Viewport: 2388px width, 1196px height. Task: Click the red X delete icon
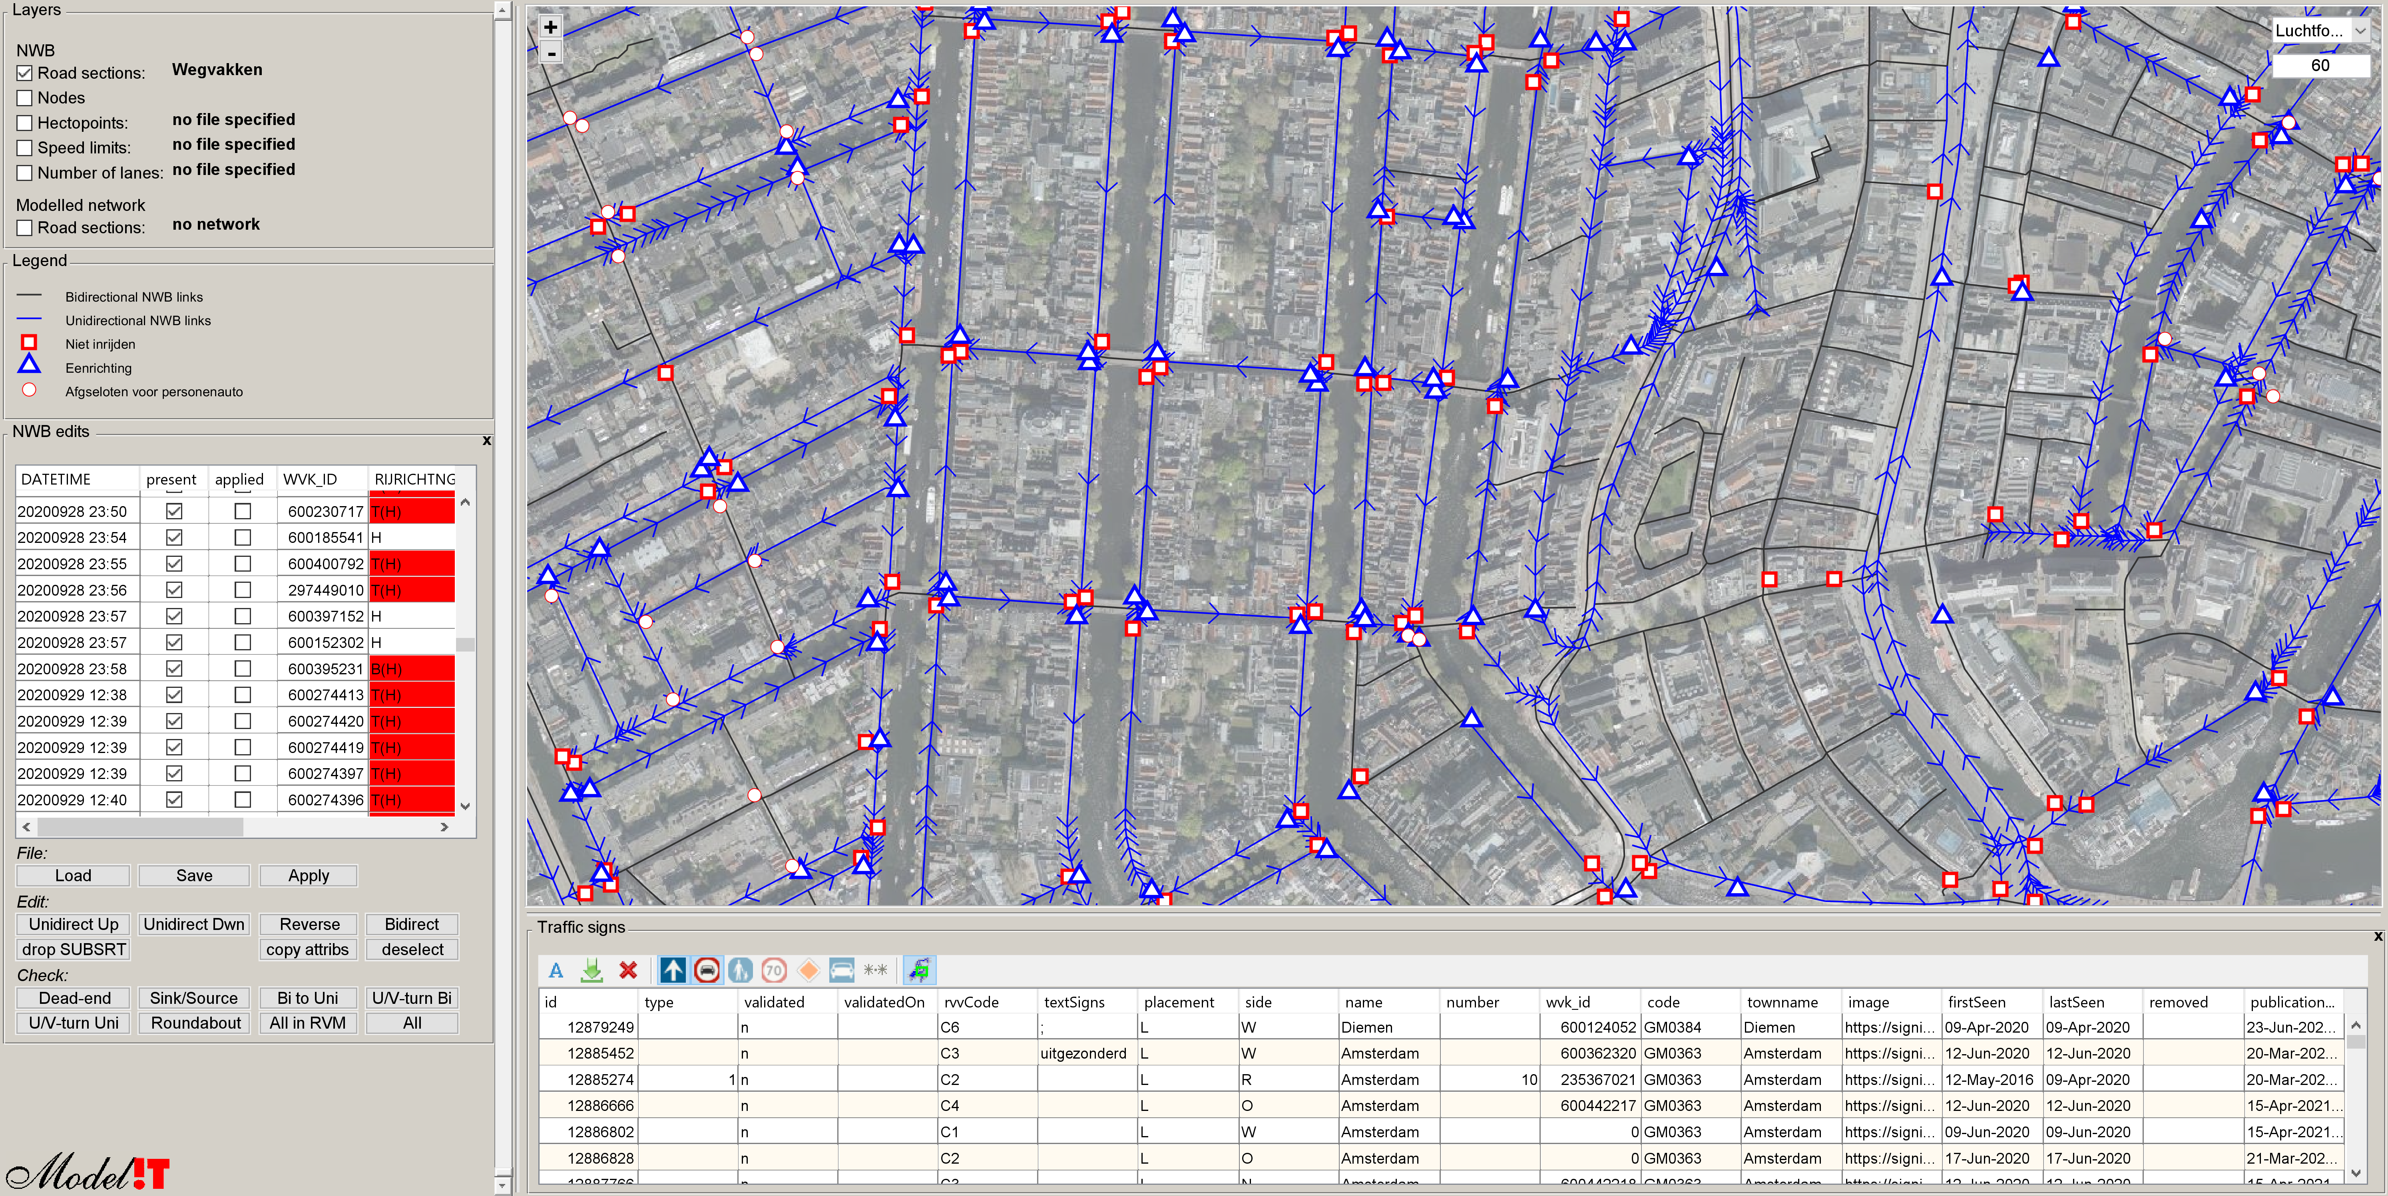[629, 970]
